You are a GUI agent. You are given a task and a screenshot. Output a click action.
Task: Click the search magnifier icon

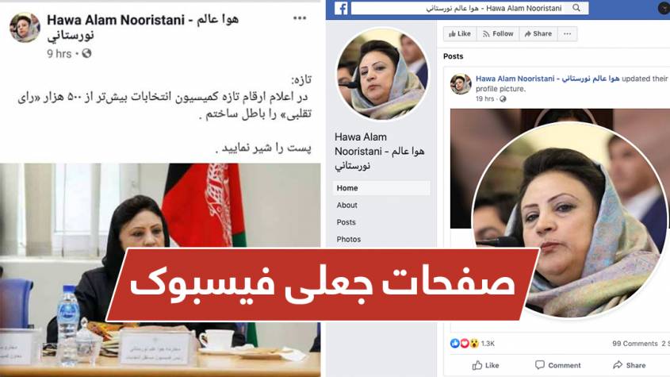tap(576, 8)
